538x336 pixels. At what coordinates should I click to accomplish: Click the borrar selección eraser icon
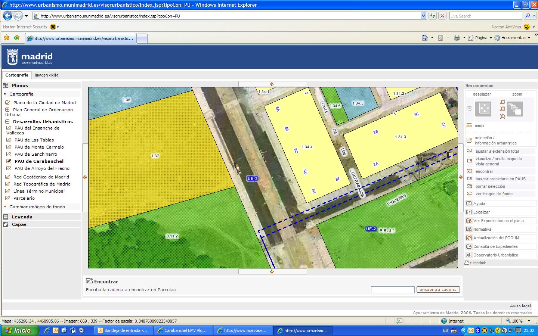[x=470, y=186]
